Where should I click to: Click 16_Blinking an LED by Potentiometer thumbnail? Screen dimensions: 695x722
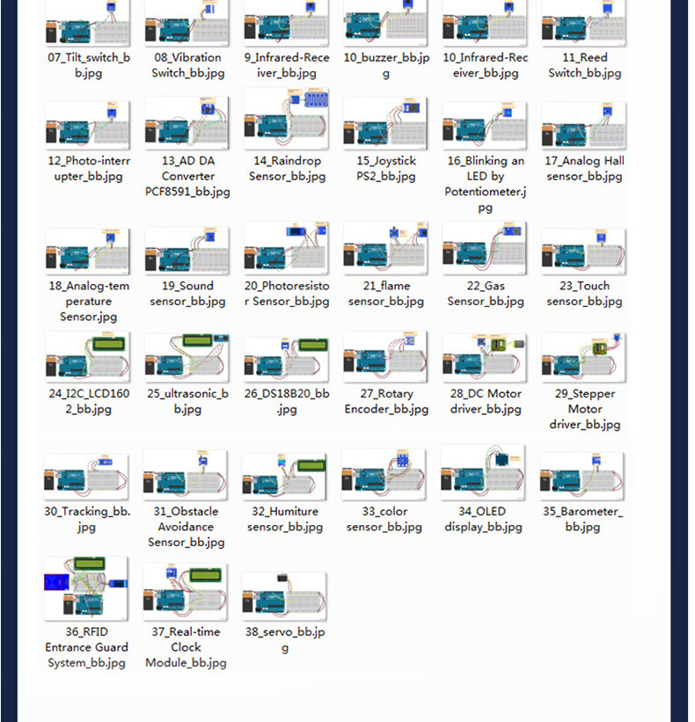point(485,125)
